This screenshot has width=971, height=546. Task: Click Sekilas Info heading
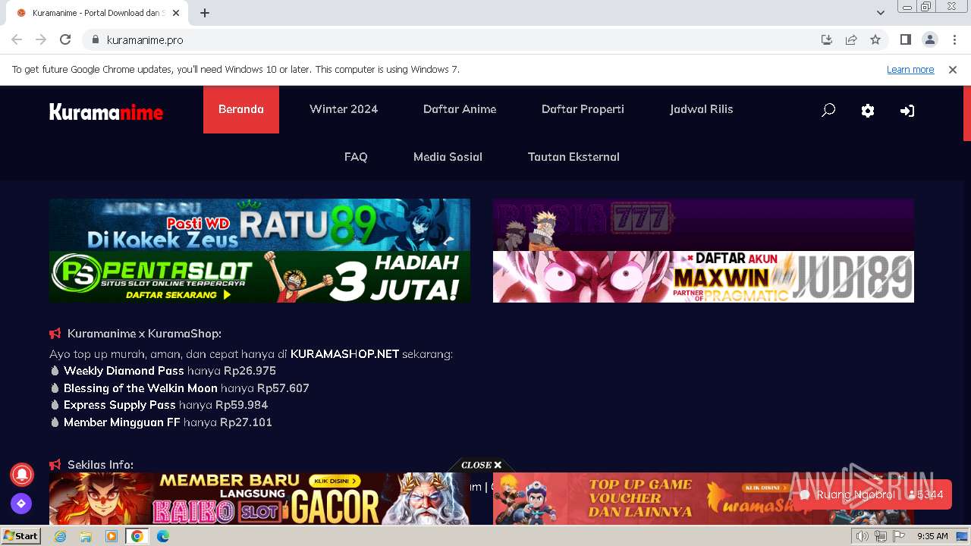100,465
